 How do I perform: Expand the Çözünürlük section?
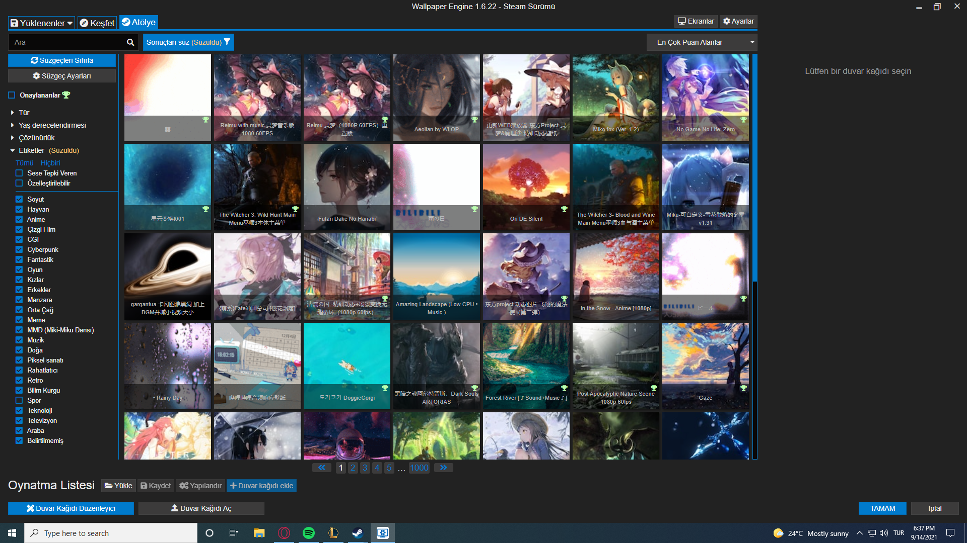coord(32,138)
